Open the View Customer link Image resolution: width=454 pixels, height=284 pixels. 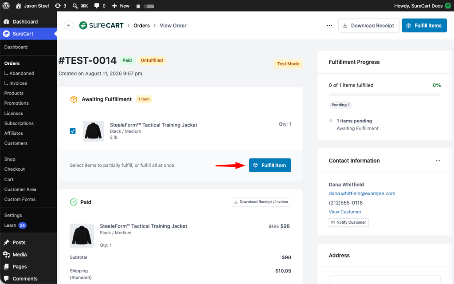(345, 212)
